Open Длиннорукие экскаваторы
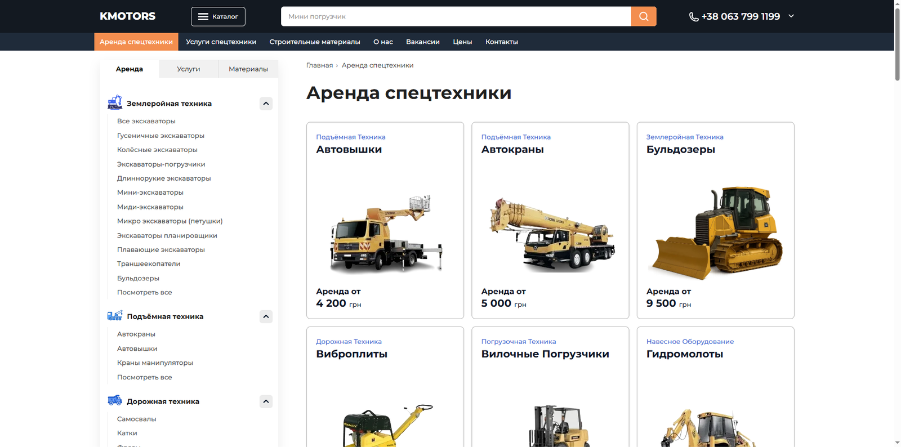Screen dimensions: 901x447 click(164, 178)
